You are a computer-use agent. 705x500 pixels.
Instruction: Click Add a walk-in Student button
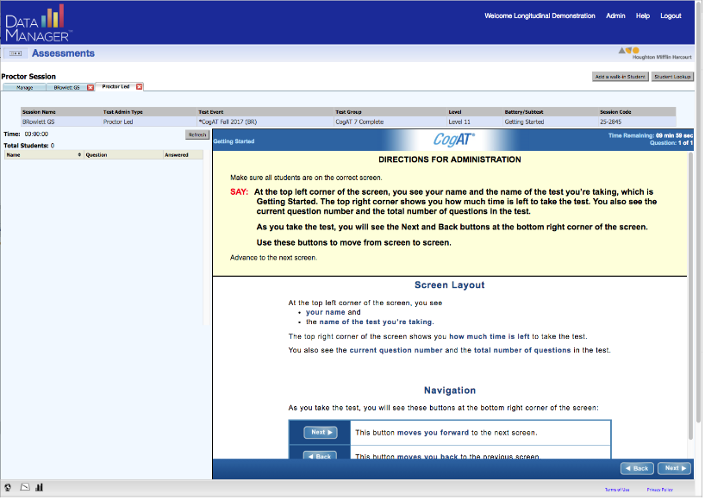[621, 77]
